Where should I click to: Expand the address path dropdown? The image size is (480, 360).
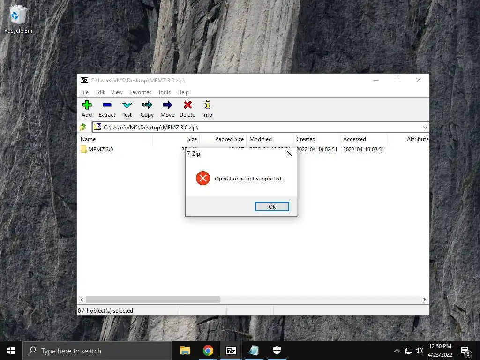tap(425, 127)
